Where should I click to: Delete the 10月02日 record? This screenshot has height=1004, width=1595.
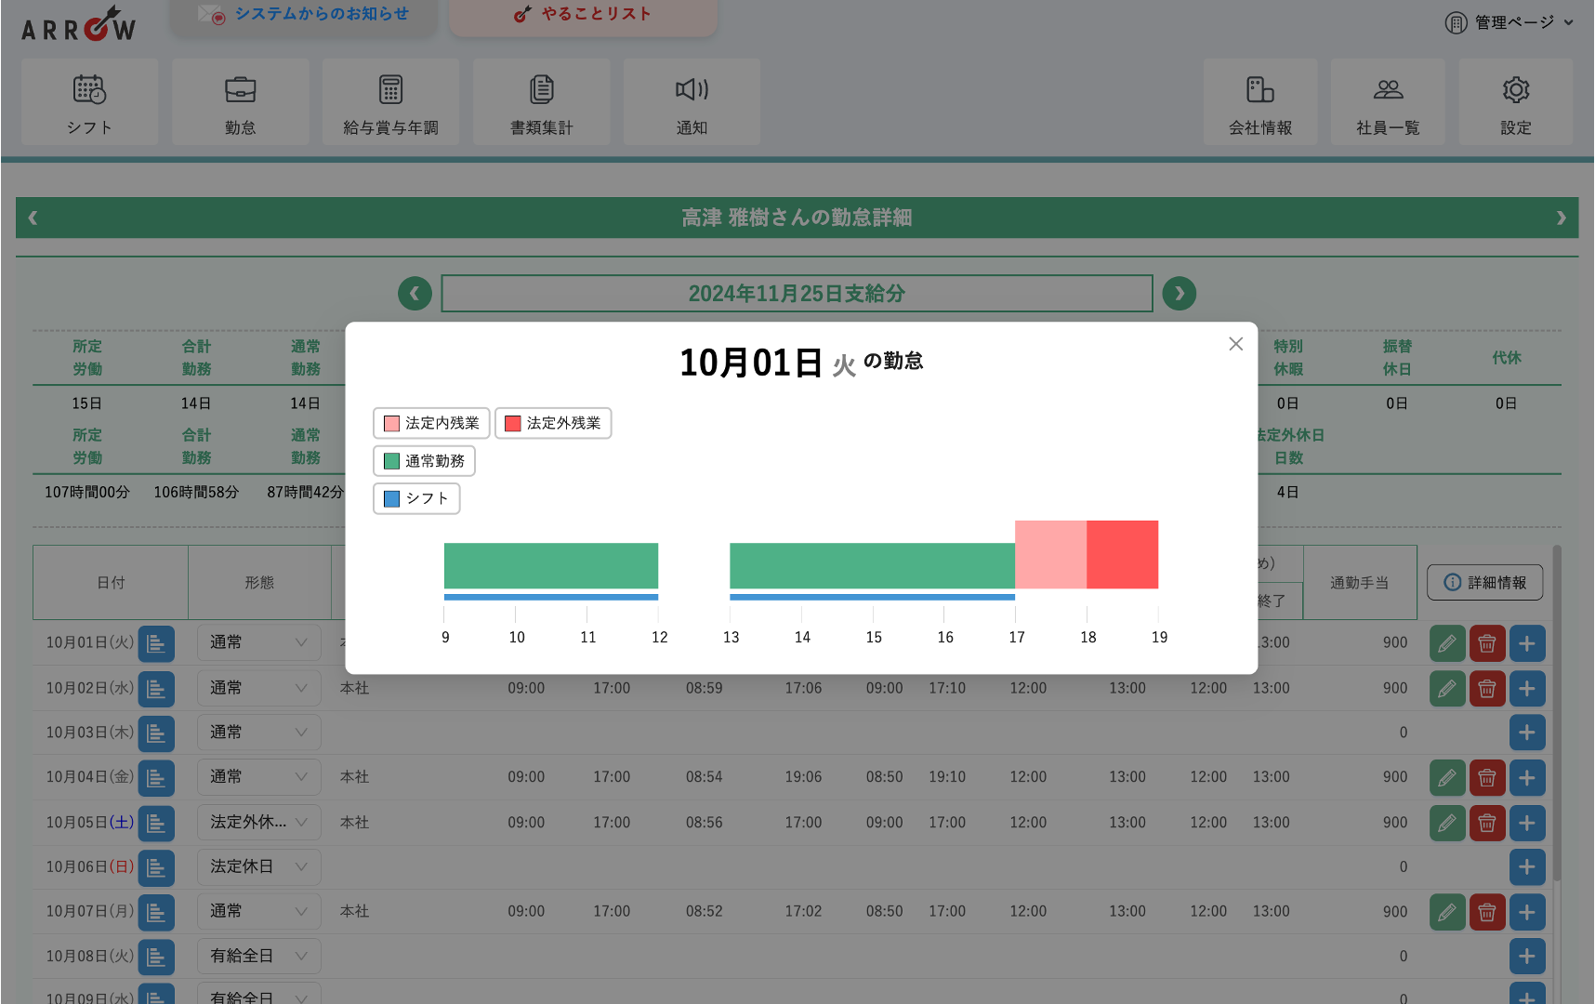click(x=1487, y=689)
